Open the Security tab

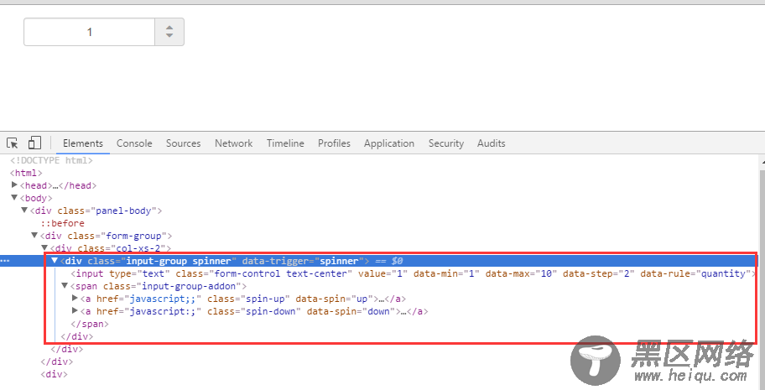coord(446,143)
